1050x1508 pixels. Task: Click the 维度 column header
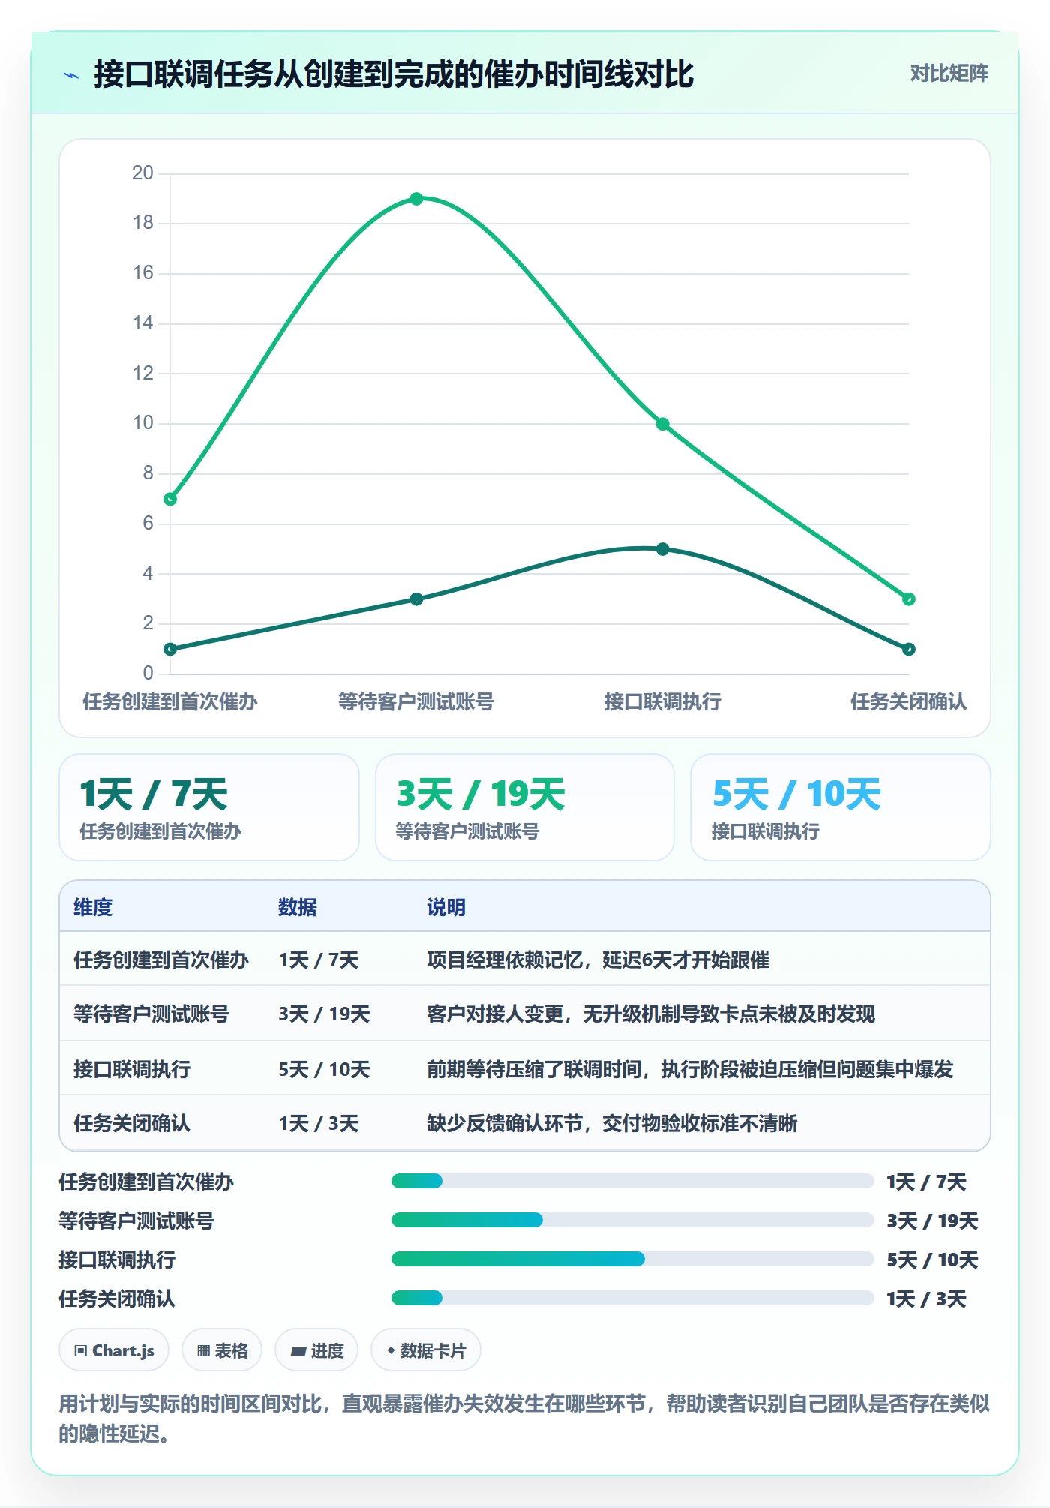93,907
